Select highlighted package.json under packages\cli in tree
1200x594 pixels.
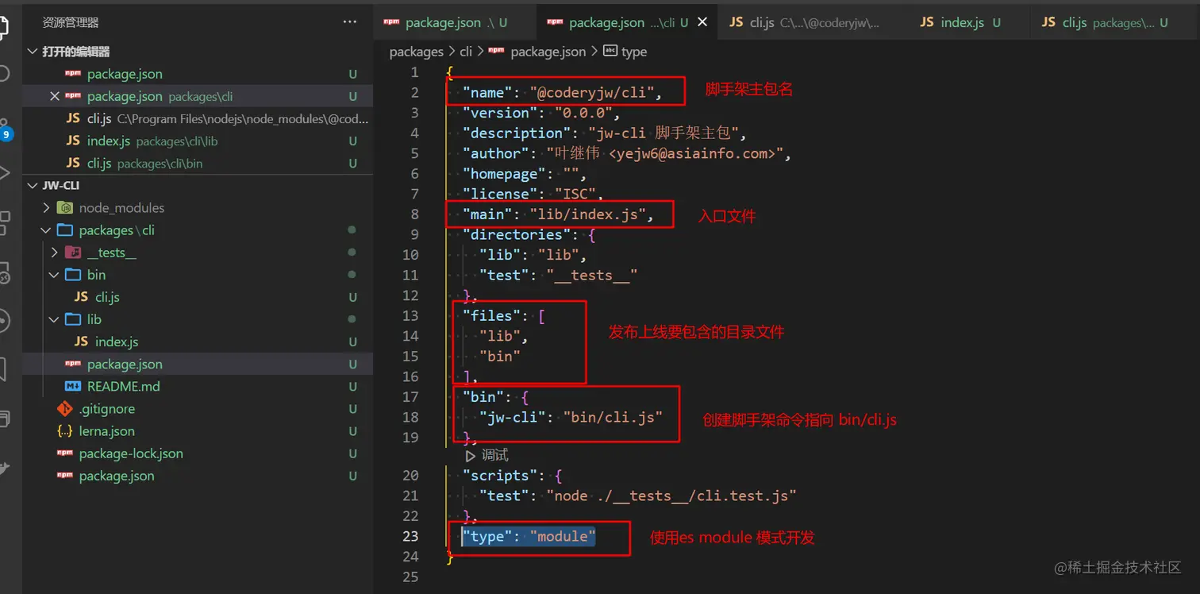point(198,364)
